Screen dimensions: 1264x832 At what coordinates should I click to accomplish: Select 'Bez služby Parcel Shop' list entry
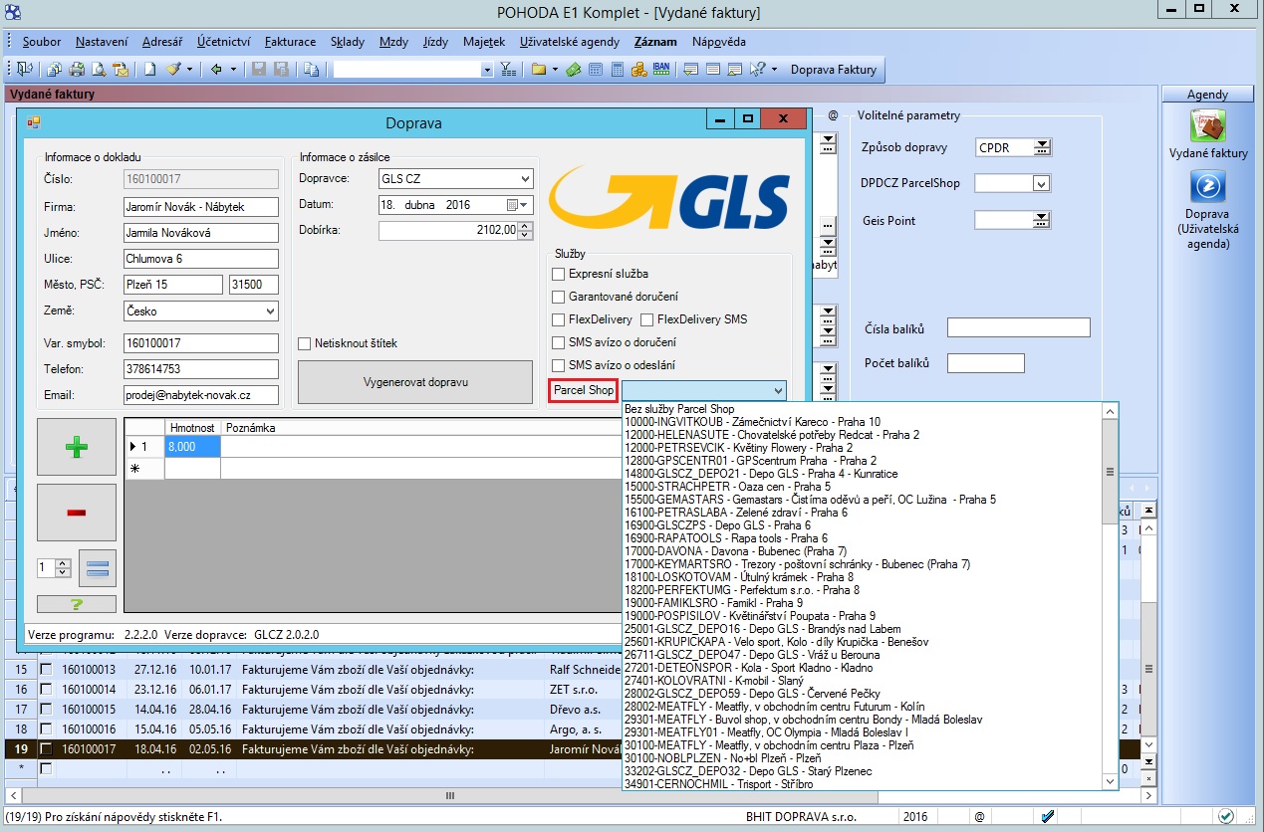coord(679,409)
